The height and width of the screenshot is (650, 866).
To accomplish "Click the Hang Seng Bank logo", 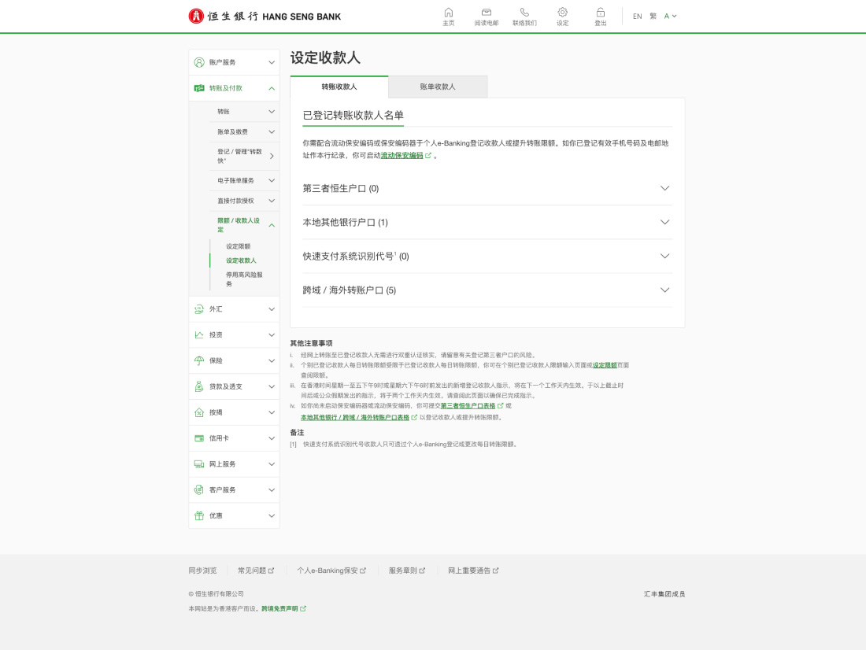I will click(x=265, y=16).
